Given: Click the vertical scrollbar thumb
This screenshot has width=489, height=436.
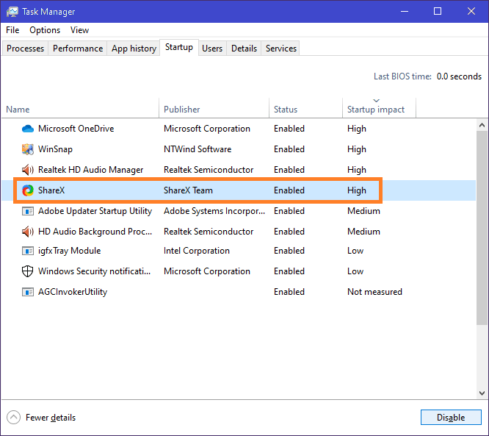Looking at the screenshot, I should [482, 228].
